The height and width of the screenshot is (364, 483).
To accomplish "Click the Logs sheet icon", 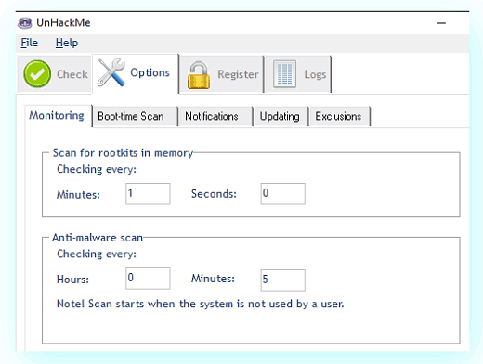I will tap(284, 74).
